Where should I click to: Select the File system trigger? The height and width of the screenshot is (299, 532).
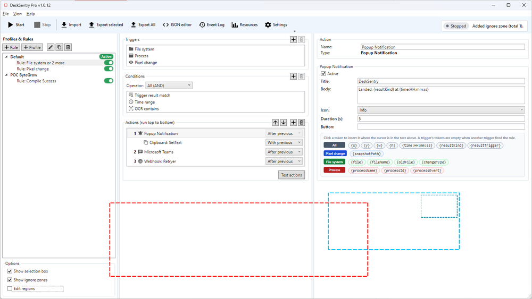coord(215,49)
